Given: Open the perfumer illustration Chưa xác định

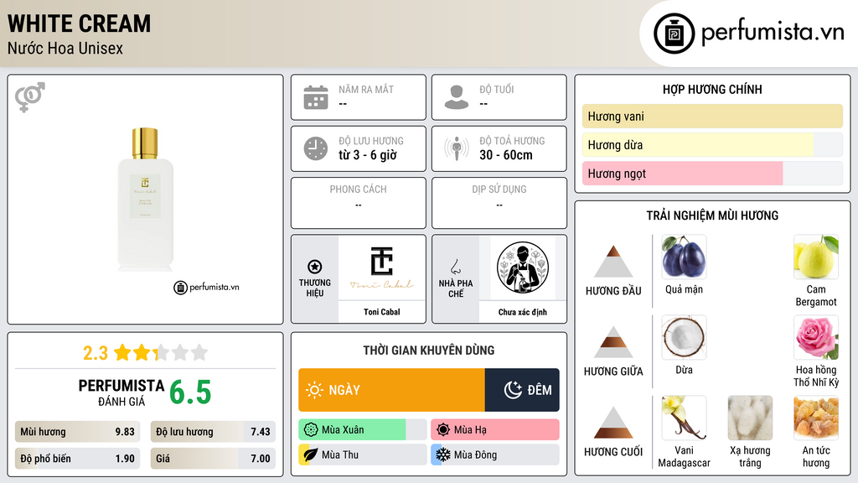Looking at the screenshot, I should [523, 268].
